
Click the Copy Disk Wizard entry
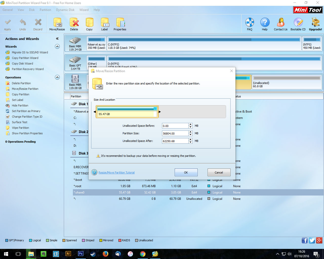[x=23, y=63]
